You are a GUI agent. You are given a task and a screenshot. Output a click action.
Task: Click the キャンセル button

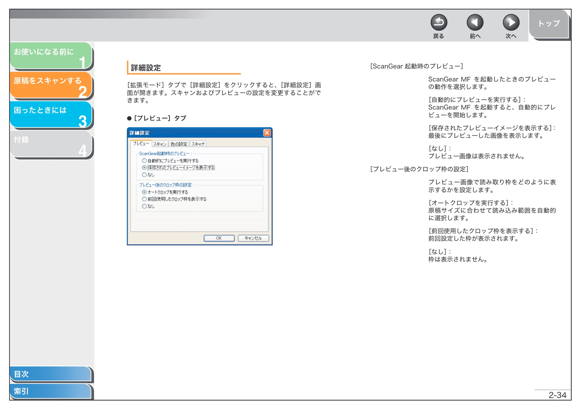(x=253, y=238)
